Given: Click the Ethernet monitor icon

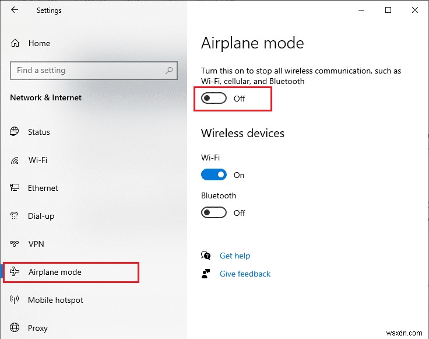Looking at the screenshot, I should pyautogui.click(x=15, y=188).
